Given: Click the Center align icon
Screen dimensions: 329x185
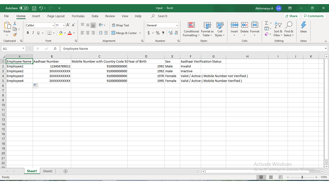Looking at the screenshot, I should pyautogui.click(x=88, y=33).
